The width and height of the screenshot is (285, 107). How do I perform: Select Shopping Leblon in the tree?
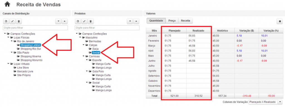(x=30, y=45)
